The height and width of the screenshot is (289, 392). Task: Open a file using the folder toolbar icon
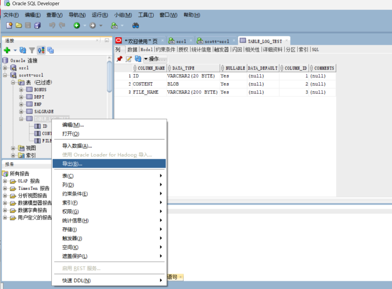tap(19, 25)
